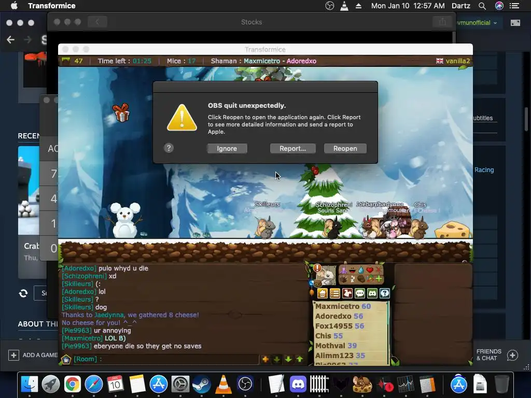
Task: Open Discord from the Dock
Action: pyautogui.click(x=298, y=384)
